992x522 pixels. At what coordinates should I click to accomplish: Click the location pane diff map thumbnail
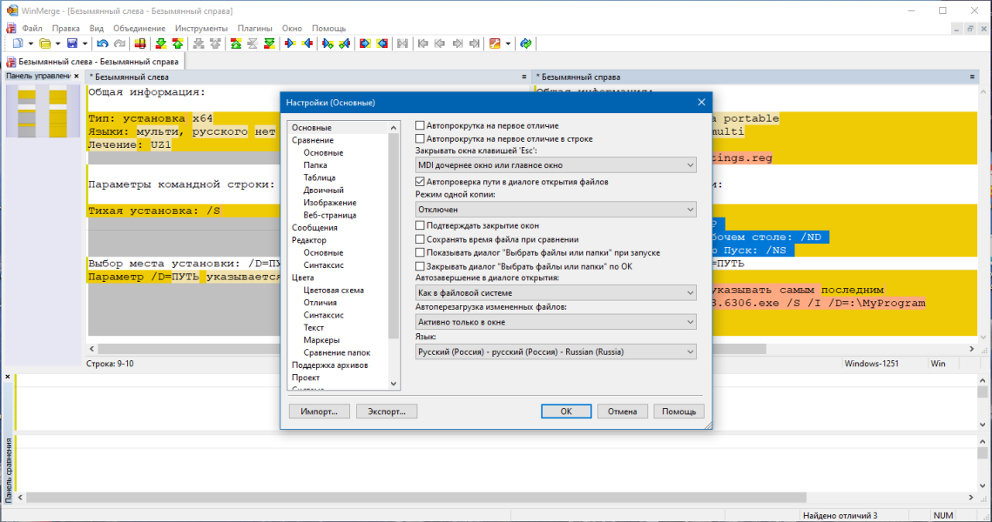(x=43, y=111)
